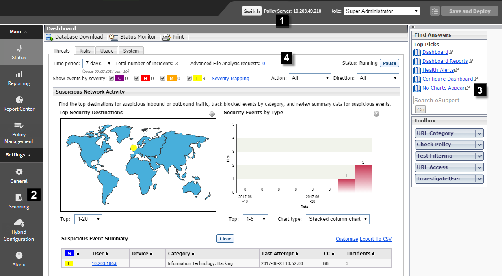Open the Chart type dropdown
The height and width of the screenshot is (276, 502).
(338, 219)
